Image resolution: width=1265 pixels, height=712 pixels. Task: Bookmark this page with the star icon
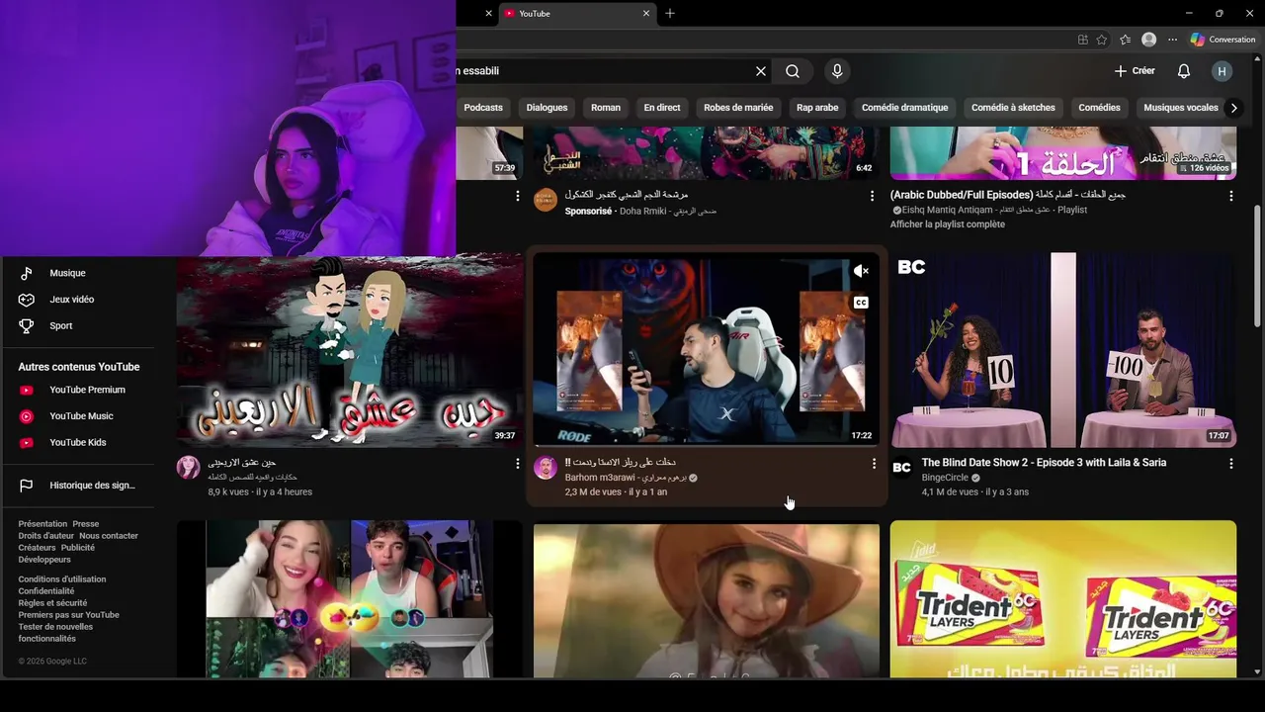point(1102,40)
